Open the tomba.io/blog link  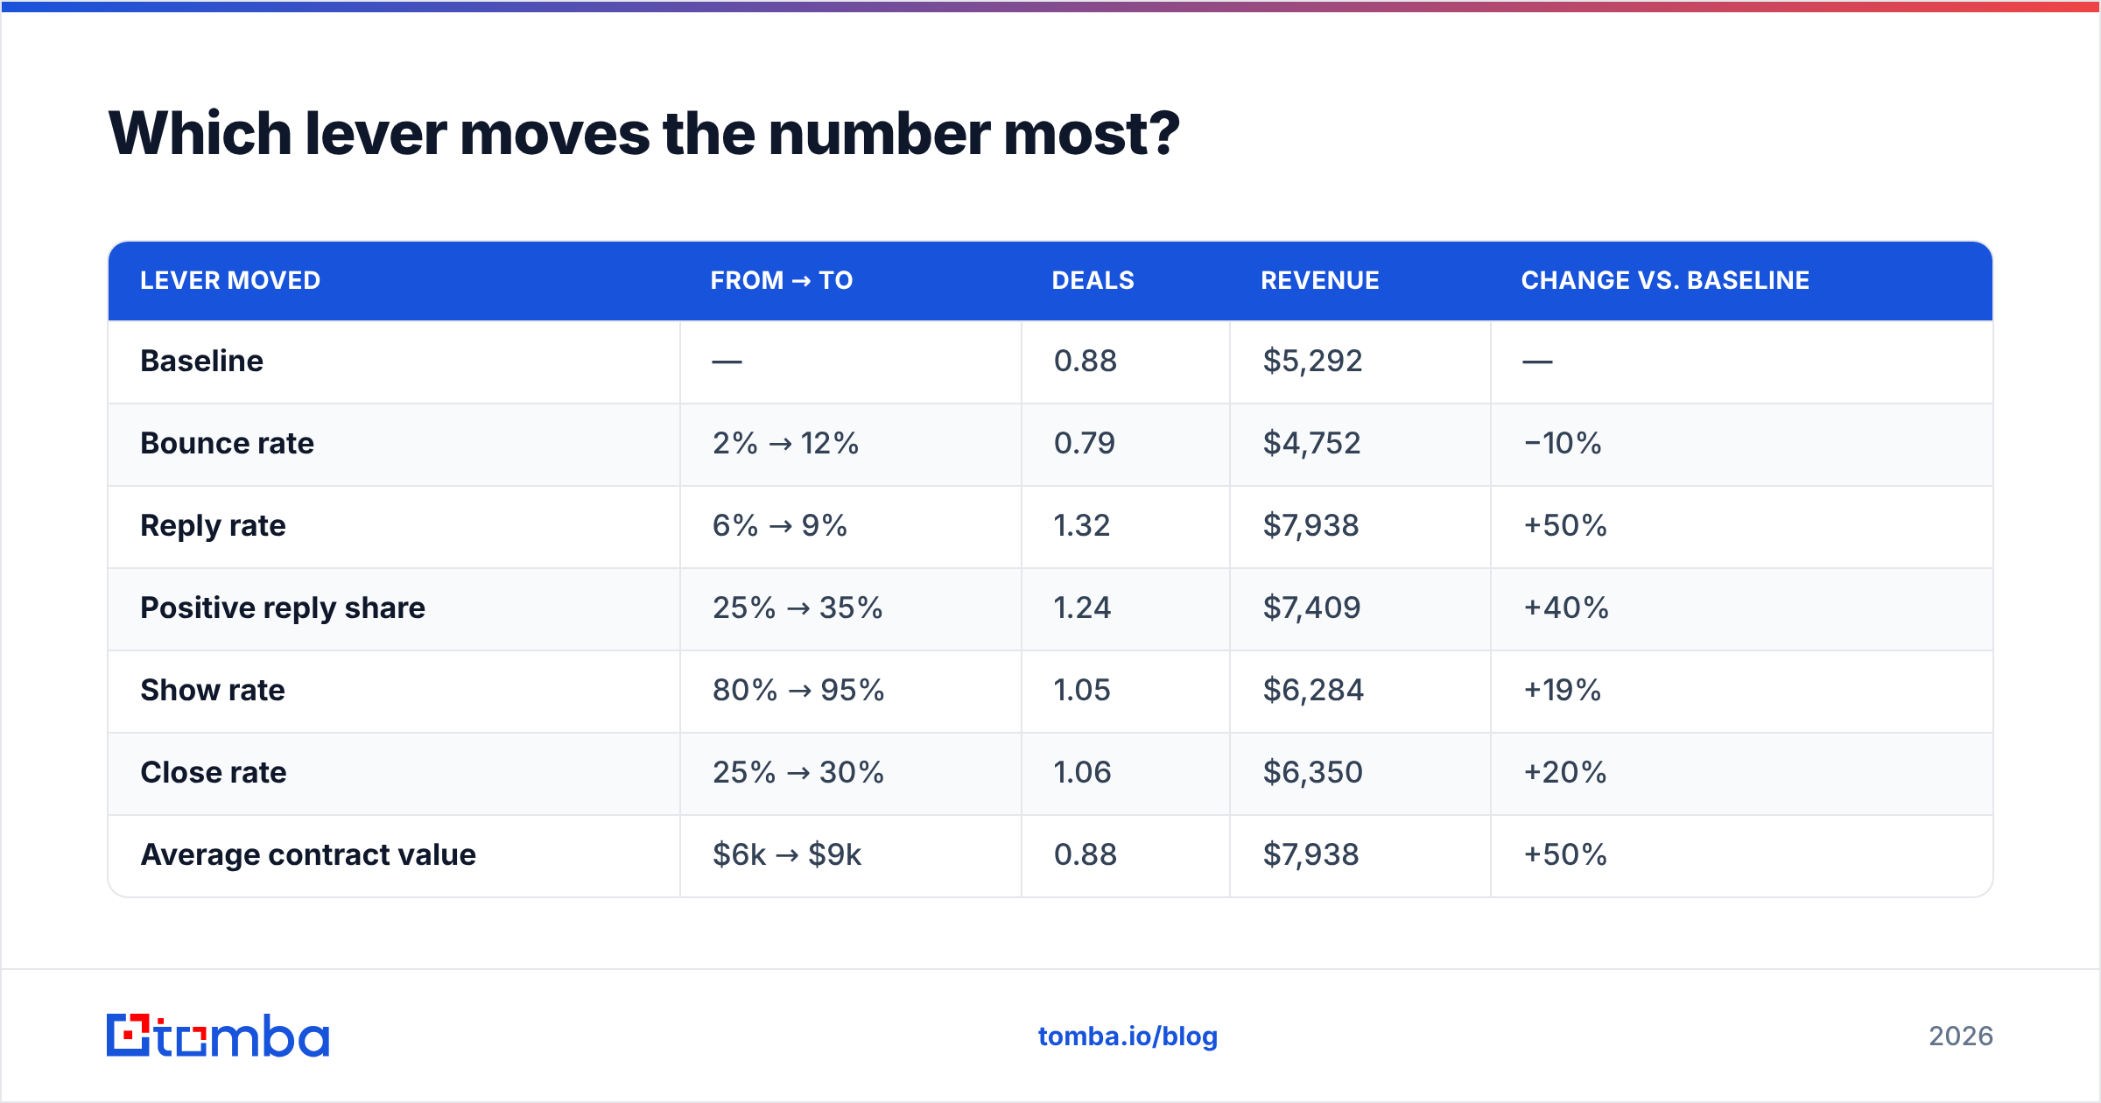point(1128,1036)
